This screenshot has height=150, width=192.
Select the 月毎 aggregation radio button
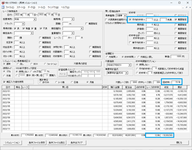[x=88, y=82]
